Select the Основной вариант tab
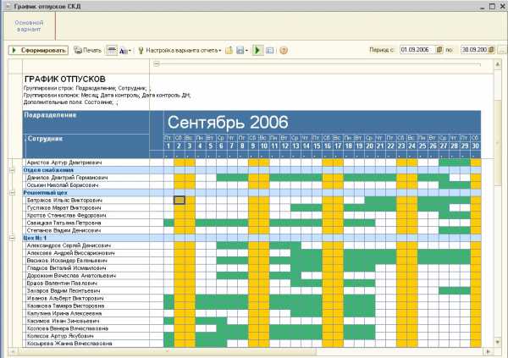 (x=29, y=26)
